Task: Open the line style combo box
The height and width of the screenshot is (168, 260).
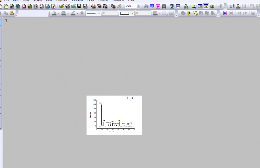Action: point(93,13)
